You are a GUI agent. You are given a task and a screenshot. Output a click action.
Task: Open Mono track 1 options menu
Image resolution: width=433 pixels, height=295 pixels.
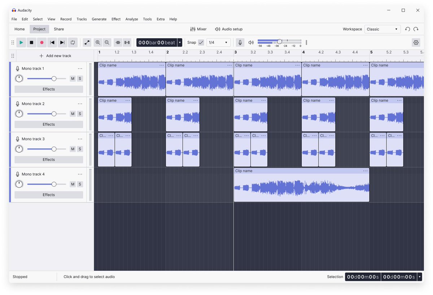coord(80,69)
